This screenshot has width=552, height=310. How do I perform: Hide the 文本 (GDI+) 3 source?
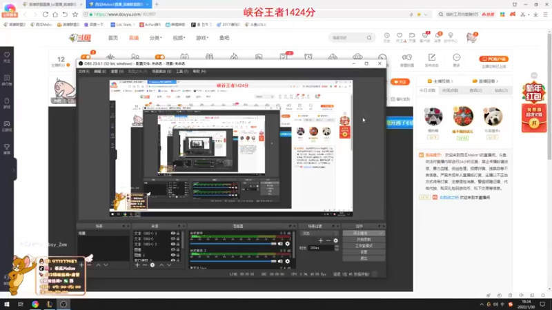173,234
